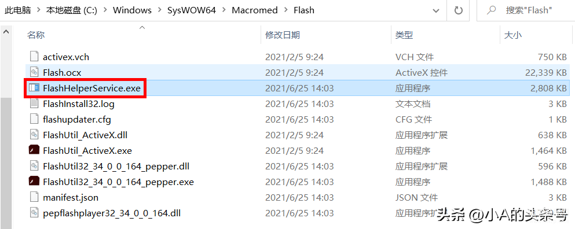Screen dimensions: 575x229
Task: Click the search magnifier icon
Action: point(492,10)
